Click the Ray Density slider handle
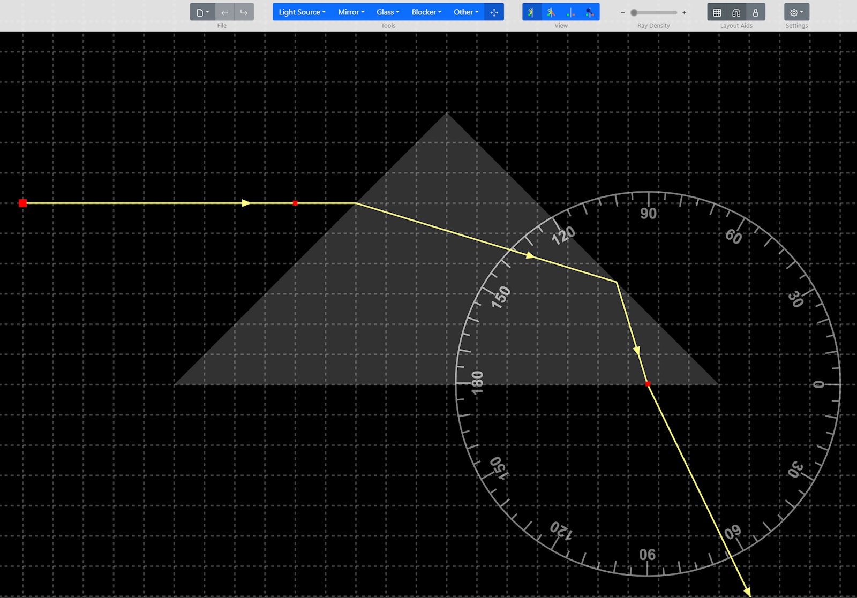 pos(634,12)
